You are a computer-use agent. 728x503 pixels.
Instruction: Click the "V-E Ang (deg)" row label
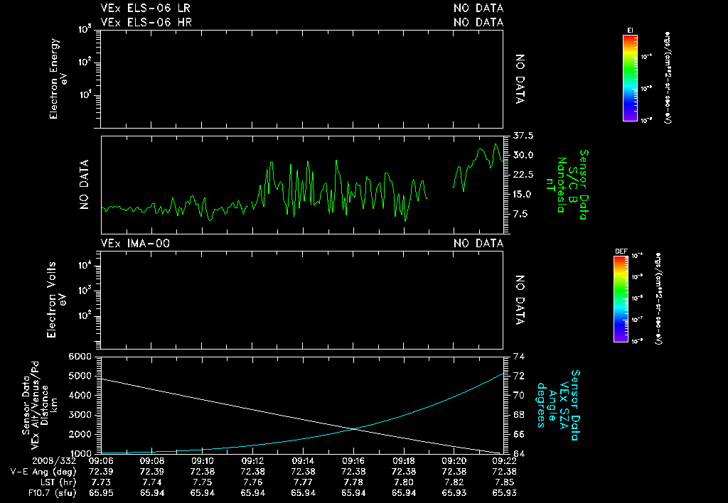click(x=43, y=472)
